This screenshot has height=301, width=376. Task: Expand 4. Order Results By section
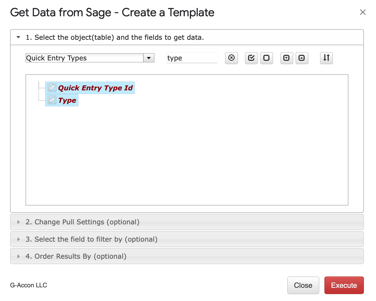pyautogui.click(x=187, y=256)
